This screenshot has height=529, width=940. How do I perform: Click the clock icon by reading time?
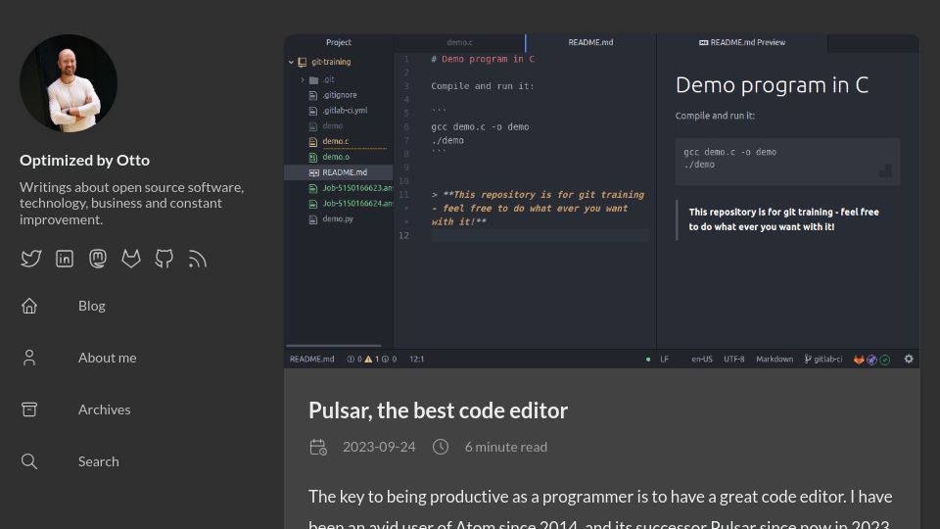click(x=441, y=447)
